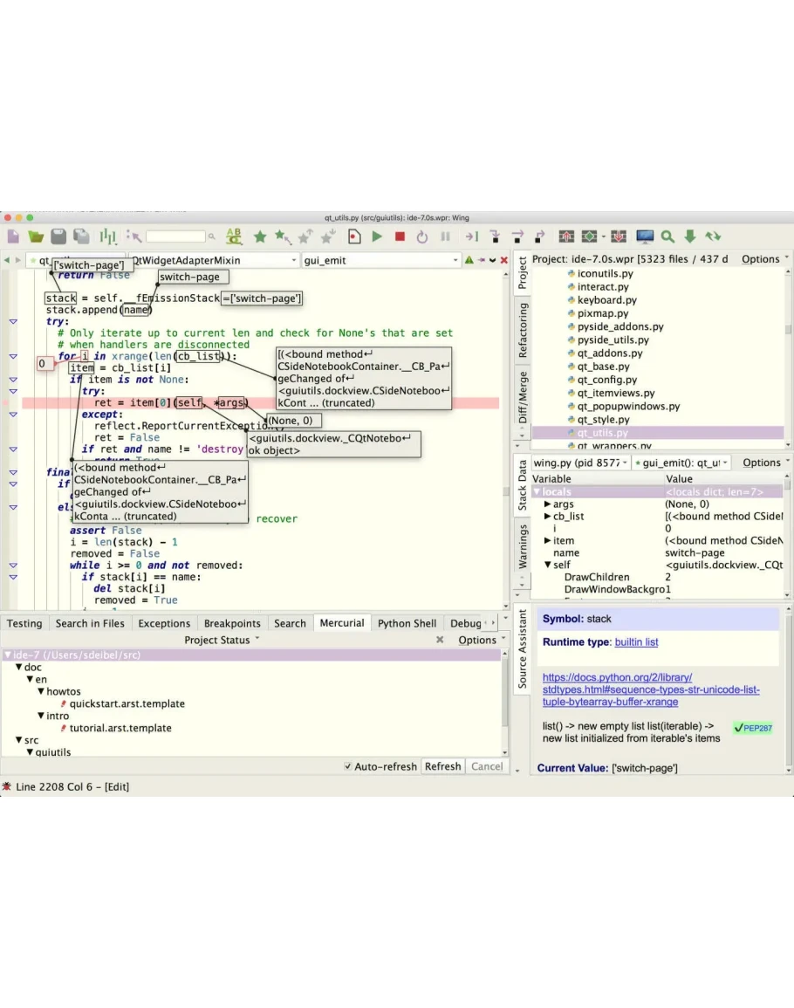Click the run to cursor icon
794x1008 pixels.
tap(472, 237)
